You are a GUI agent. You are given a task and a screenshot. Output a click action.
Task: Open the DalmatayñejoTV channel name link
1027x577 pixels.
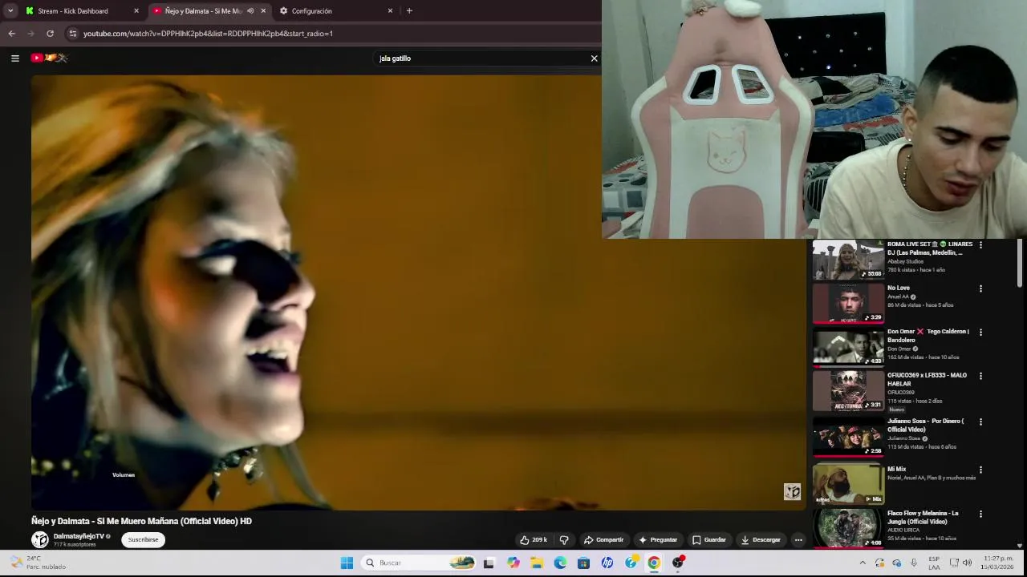pos(79,536)
